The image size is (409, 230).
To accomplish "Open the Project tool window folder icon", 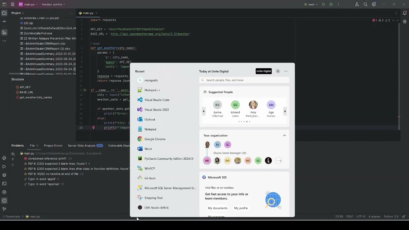I will click(4, 13).
